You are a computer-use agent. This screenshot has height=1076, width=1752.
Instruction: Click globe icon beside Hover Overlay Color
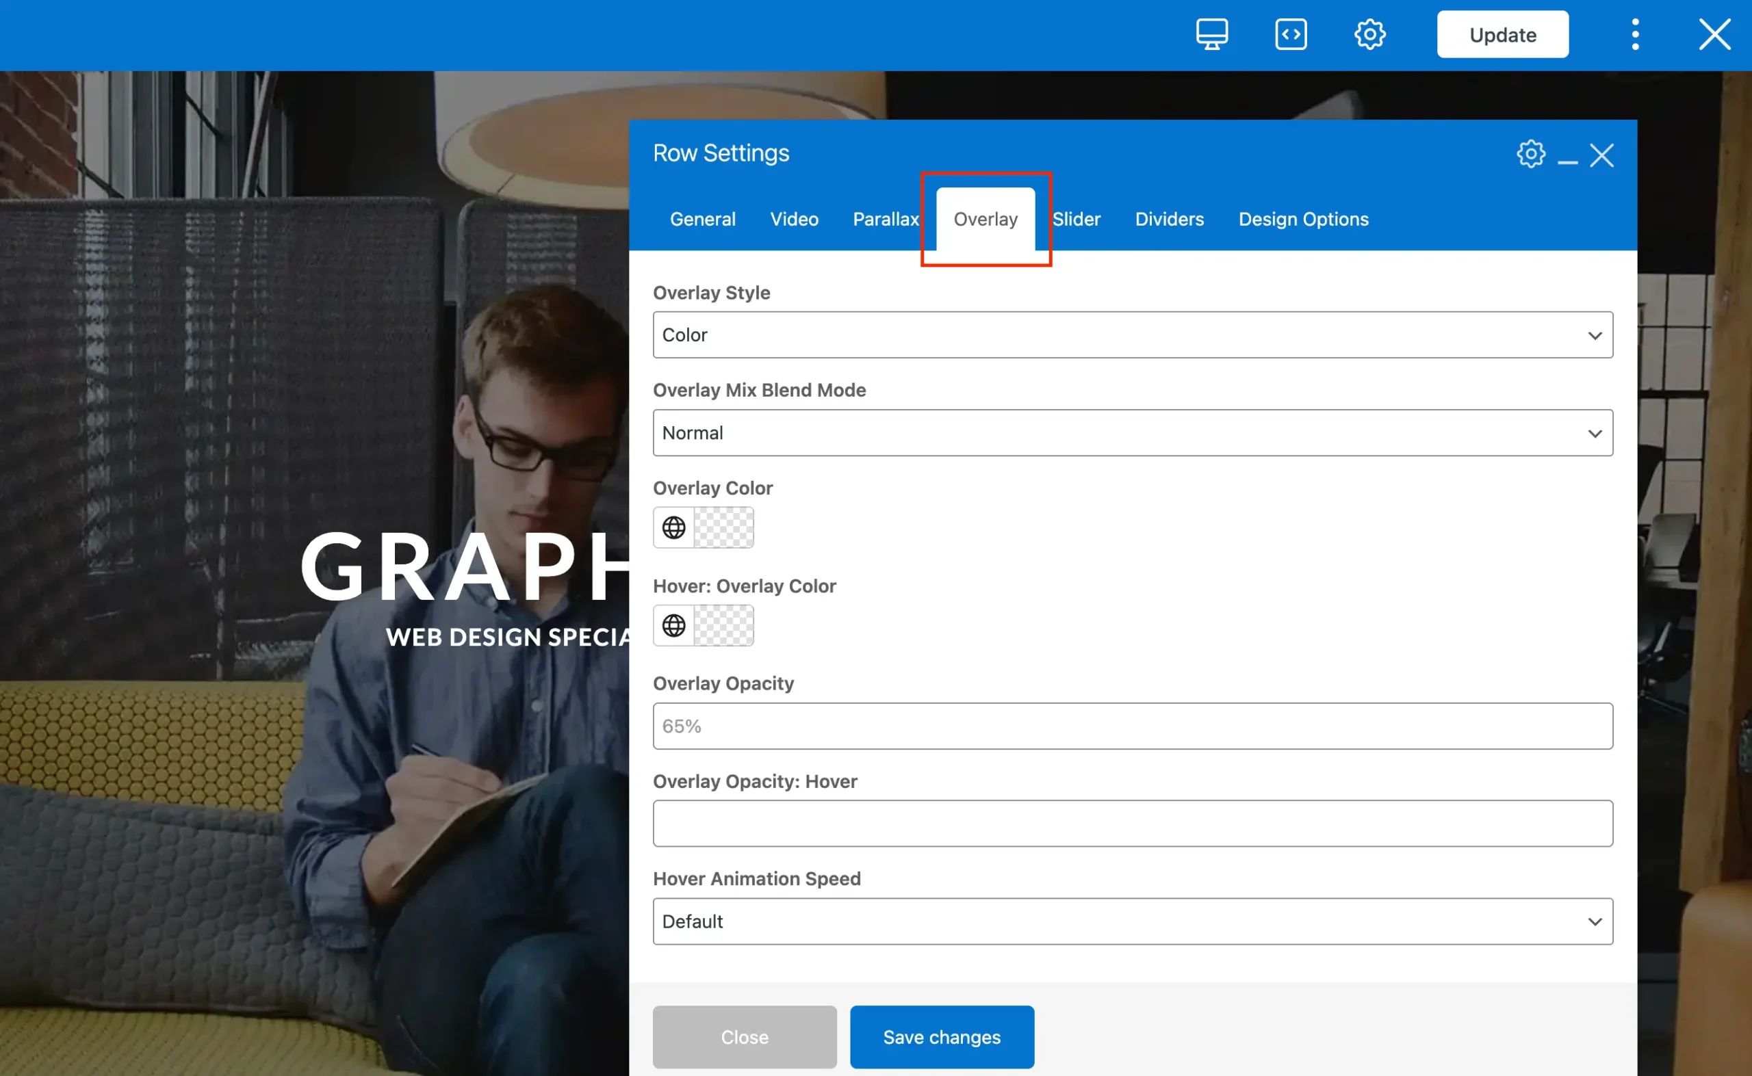673,625
